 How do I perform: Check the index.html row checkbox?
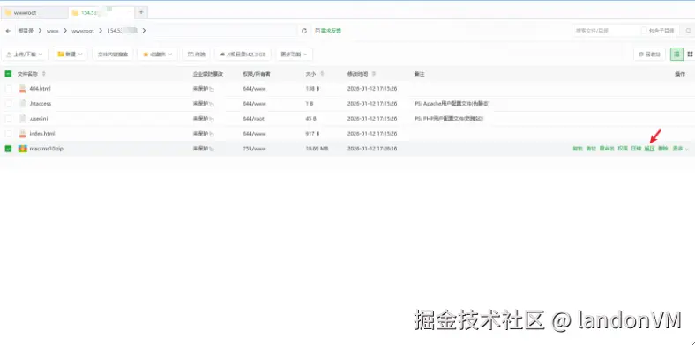(9, 134)
